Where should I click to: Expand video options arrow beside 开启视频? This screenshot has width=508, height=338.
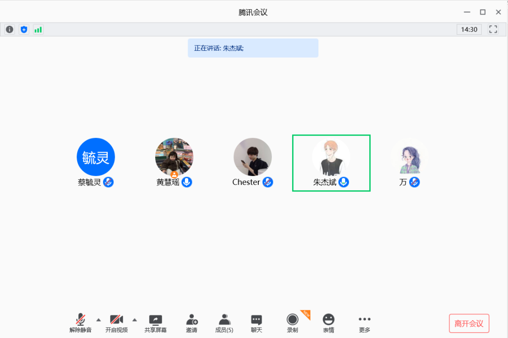click(135, 320)
